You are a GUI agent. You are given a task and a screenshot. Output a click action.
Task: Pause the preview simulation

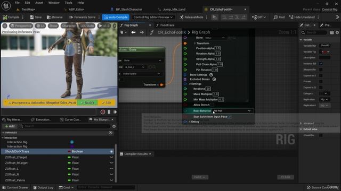[x=109, y=112]
